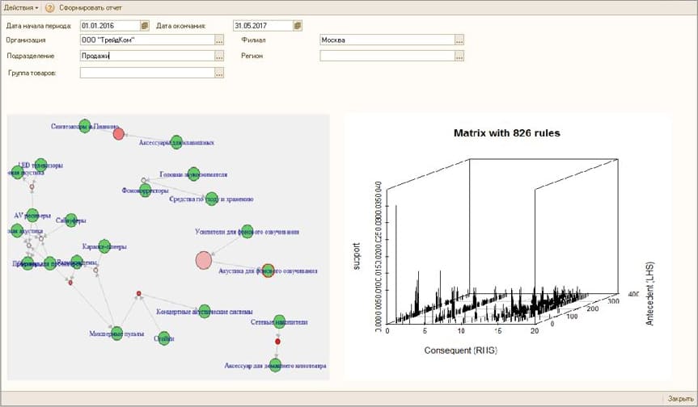Select the large pink graph node
This screenshot has height=407, width=698.
tap(204, 260)
